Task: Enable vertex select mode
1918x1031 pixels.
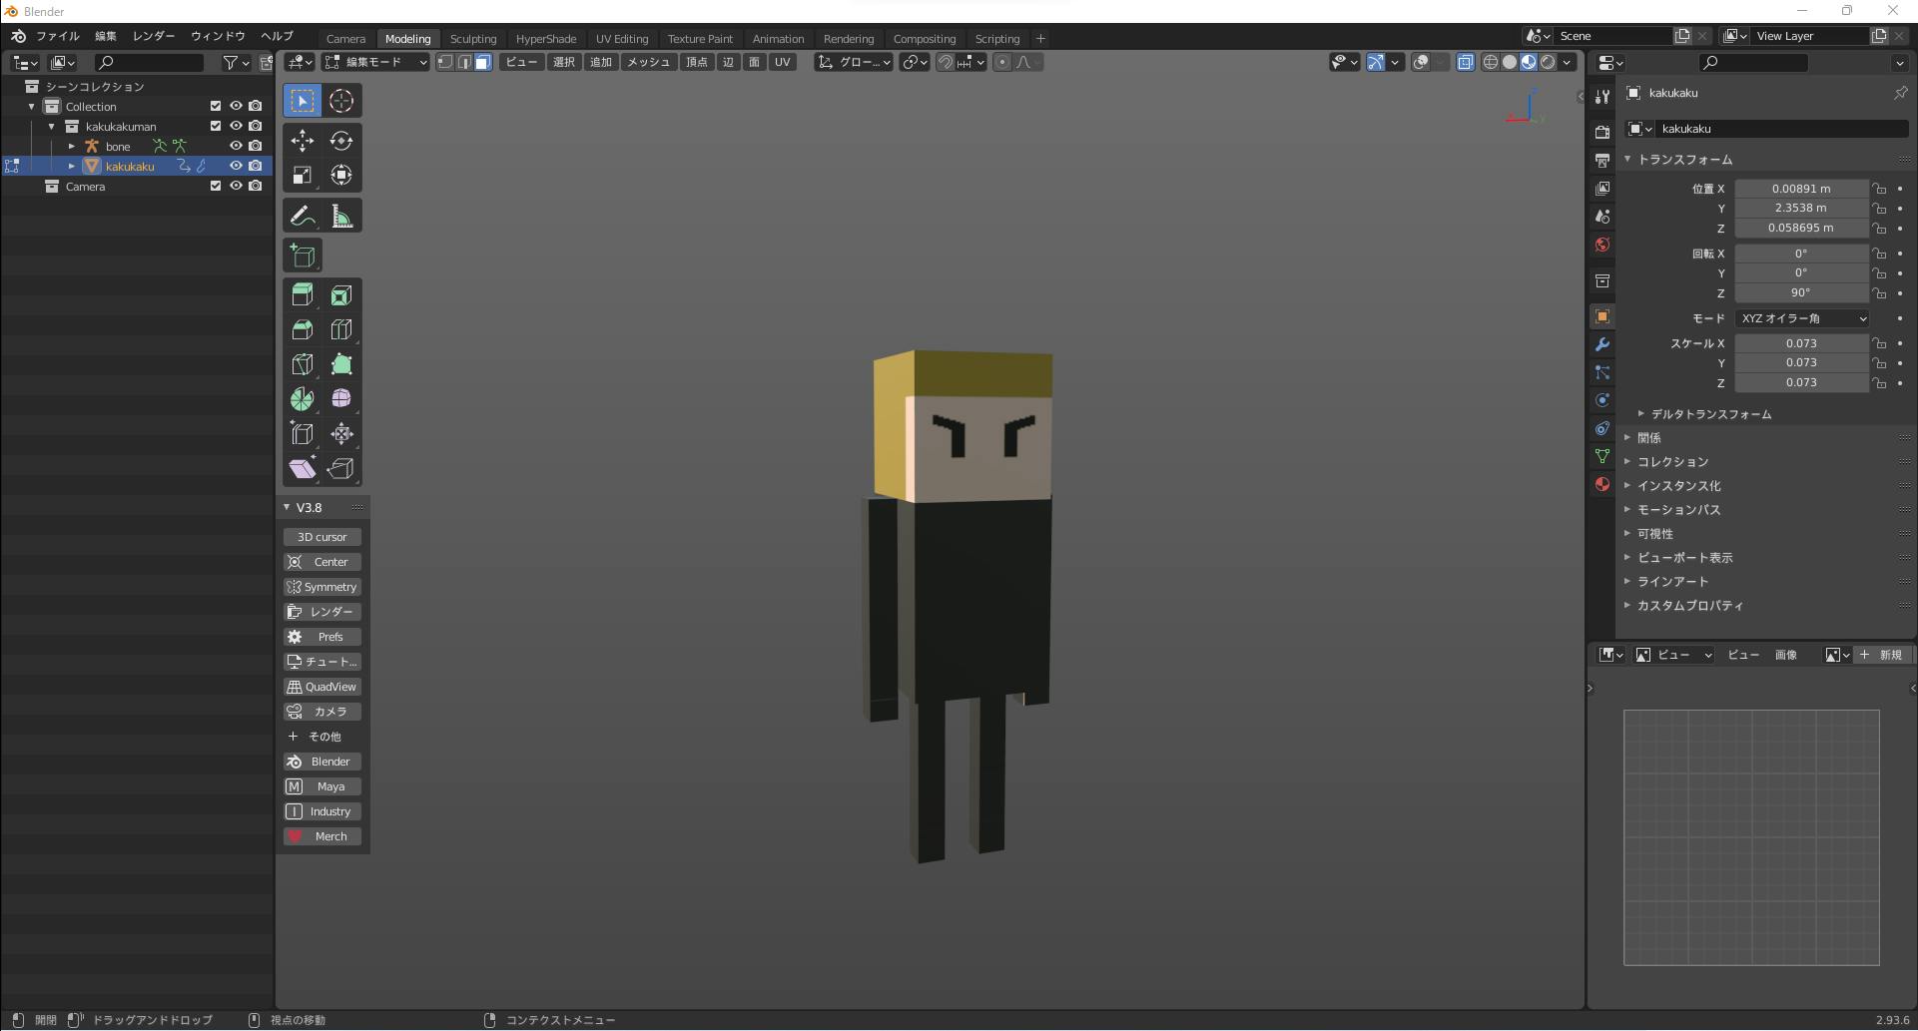Action: point(445,62)
